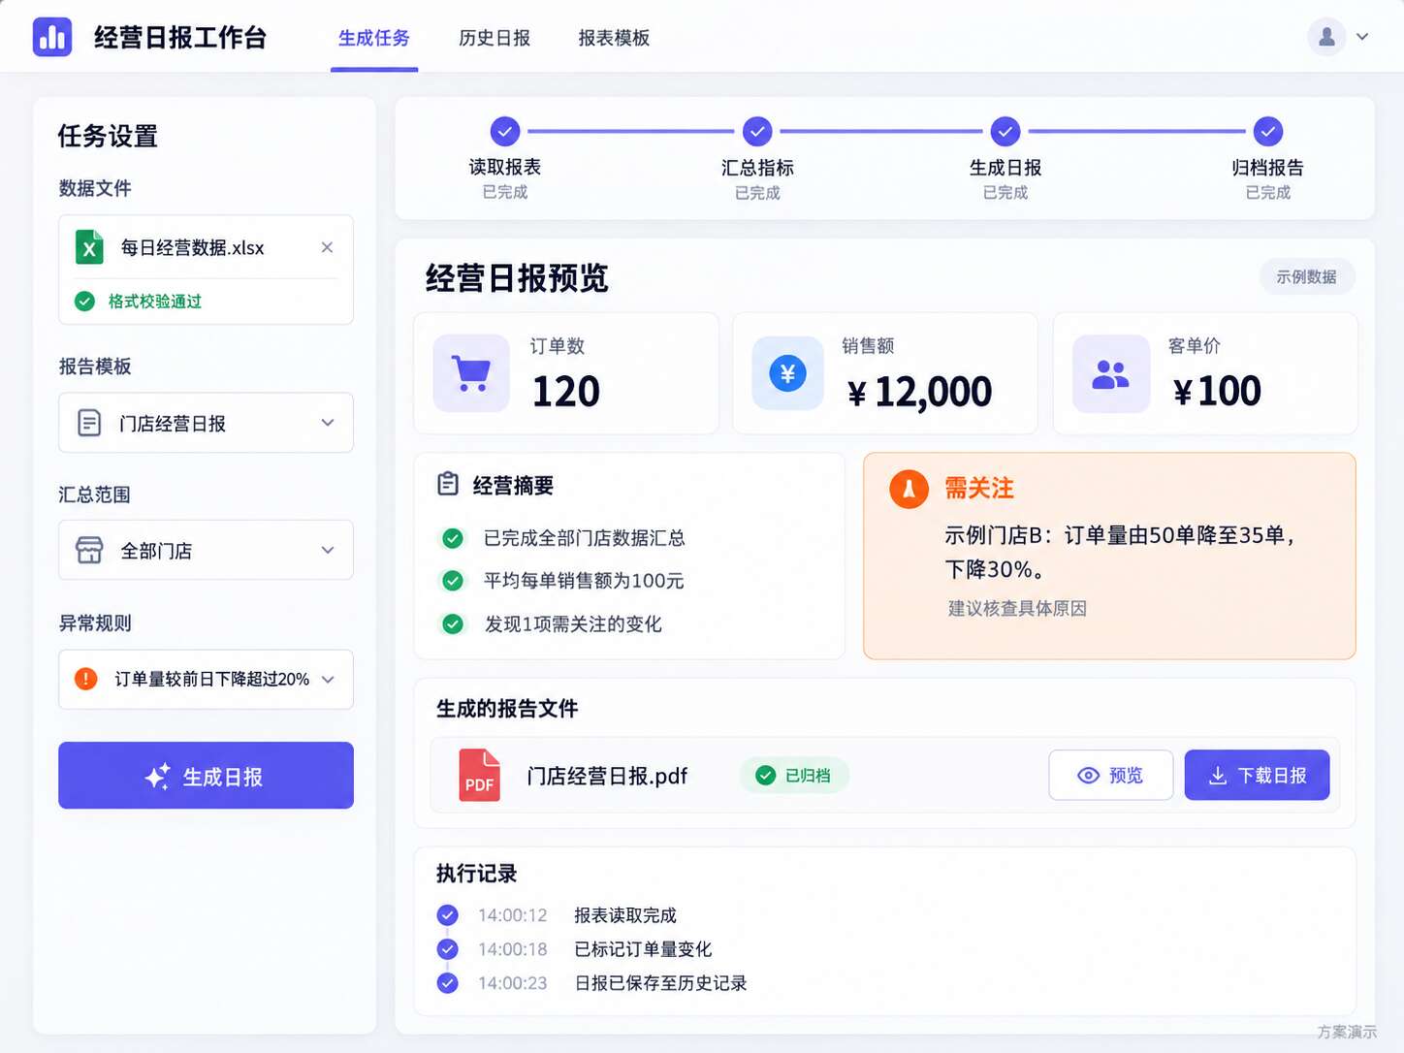Open the 全部门店 scope dropdown

(x=206, y=550)
